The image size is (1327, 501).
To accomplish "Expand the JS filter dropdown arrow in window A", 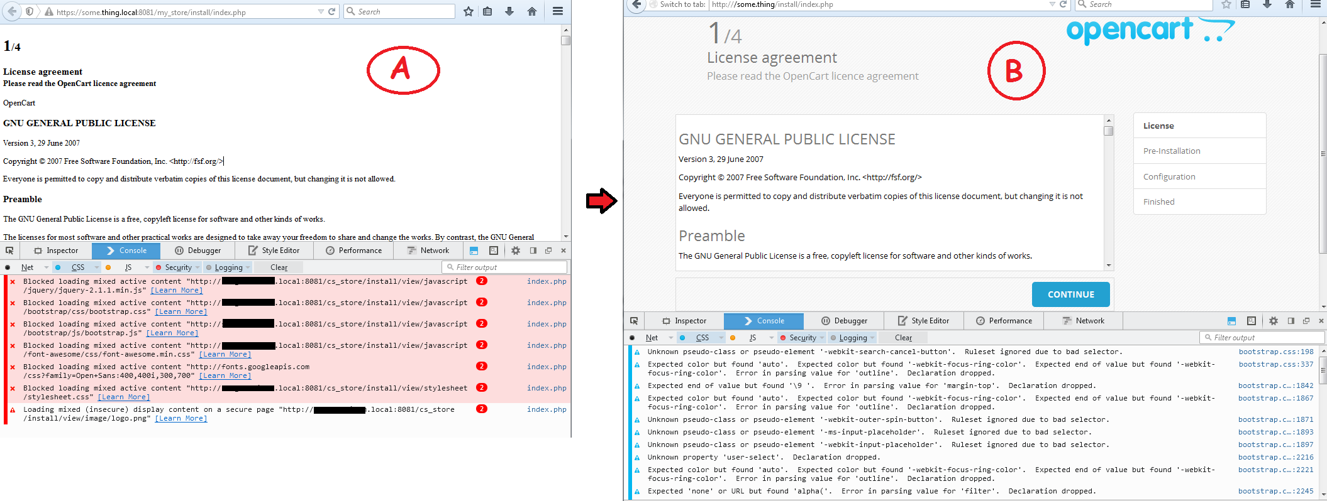I will [147, 267].
